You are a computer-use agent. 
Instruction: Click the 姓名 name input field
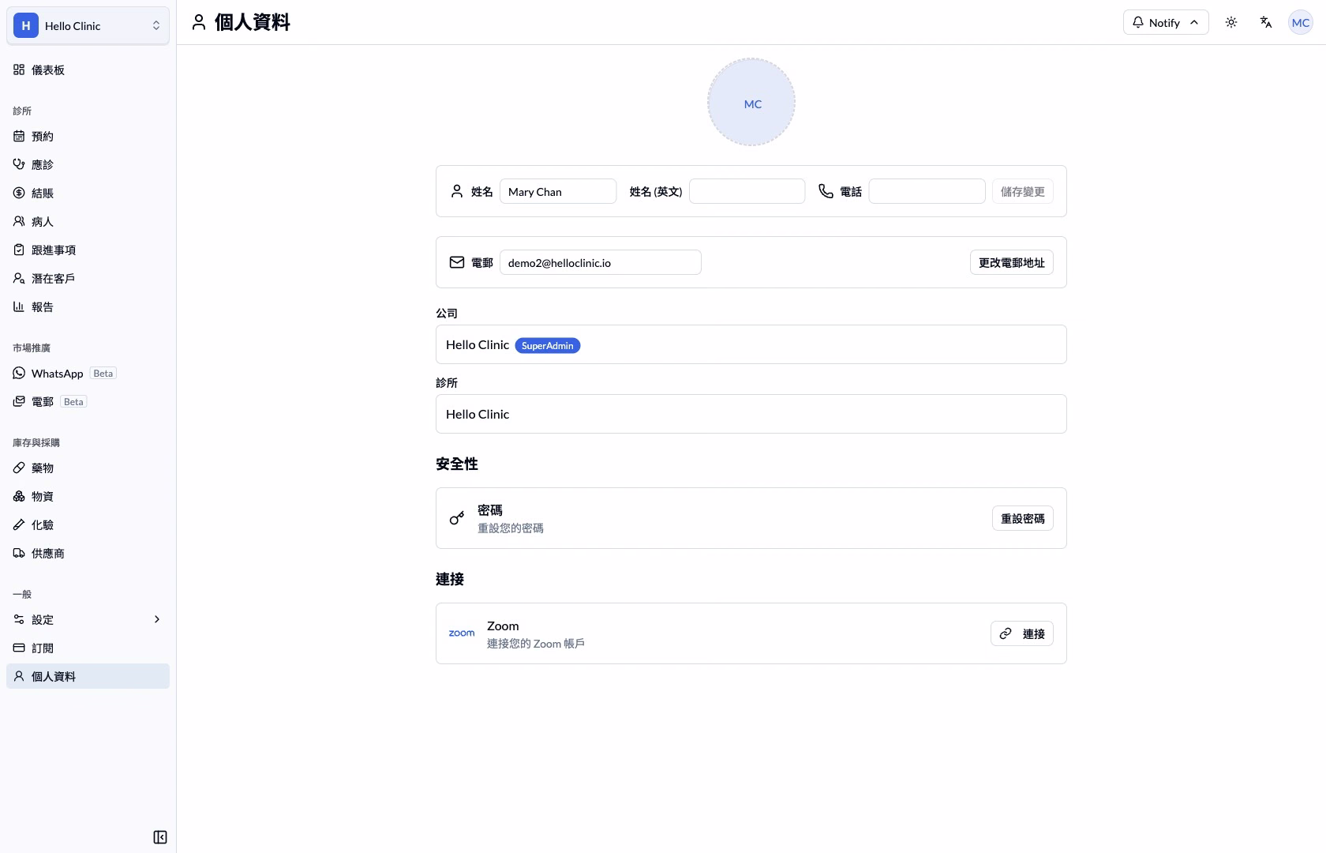558,191
